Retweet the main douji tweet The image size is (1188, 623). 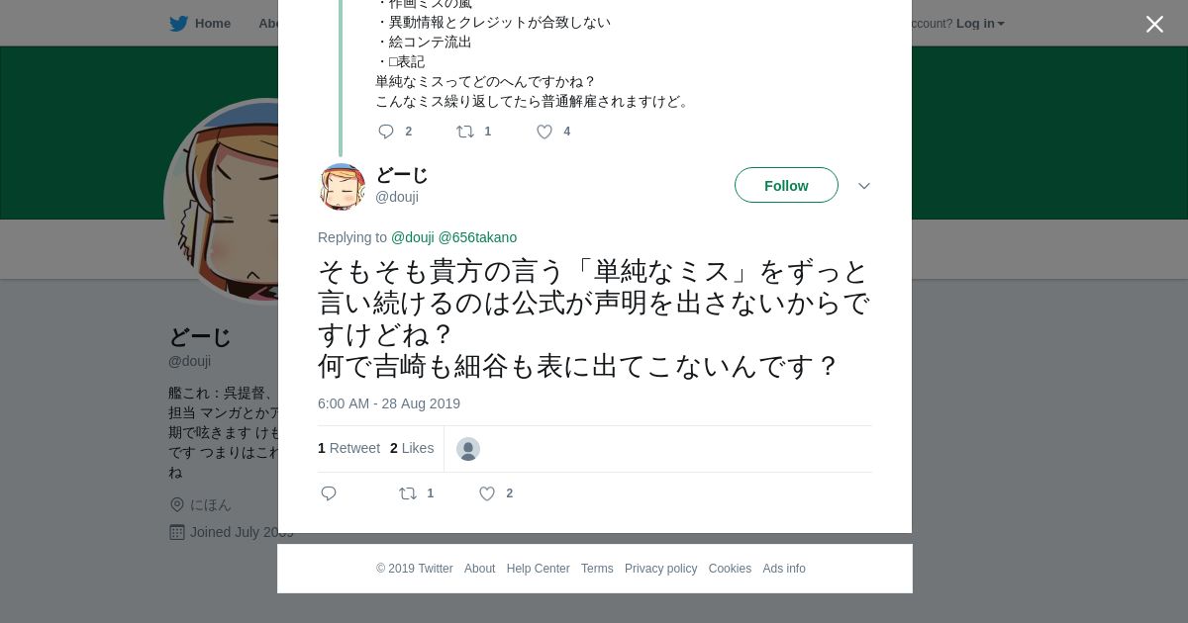point(408,493)
